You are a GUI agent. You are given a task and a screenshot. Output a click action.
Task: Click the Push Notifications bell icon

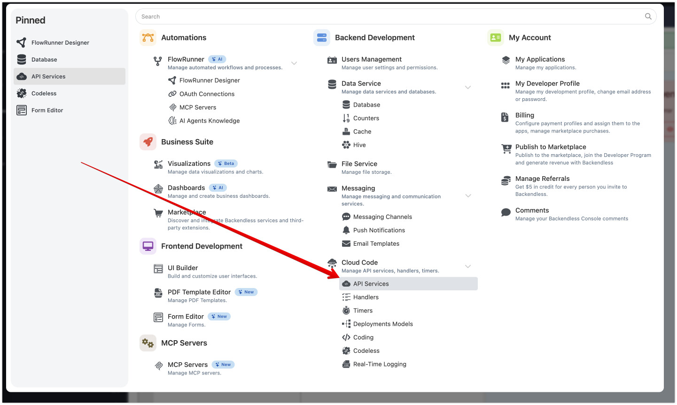[346, 230]
